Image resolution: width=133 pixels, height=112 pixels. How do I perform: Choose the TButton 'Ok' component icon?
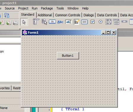click(x=52, y=22)
